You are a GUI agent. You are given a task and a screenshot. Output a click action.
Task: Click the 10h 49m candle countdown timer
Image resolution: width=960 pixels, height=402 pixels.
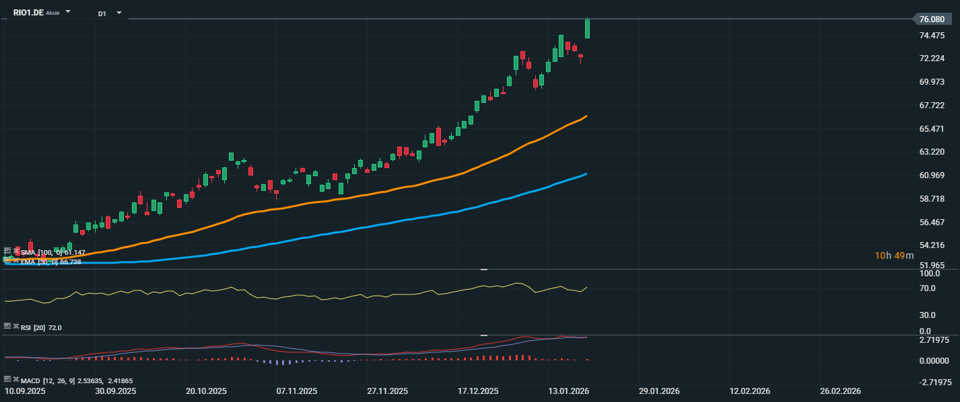[894, 255]
